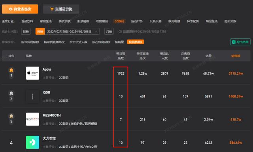253x152 pixels.
Task: Click the chevron arrow of the date dropdown
Action: [96, 32]
